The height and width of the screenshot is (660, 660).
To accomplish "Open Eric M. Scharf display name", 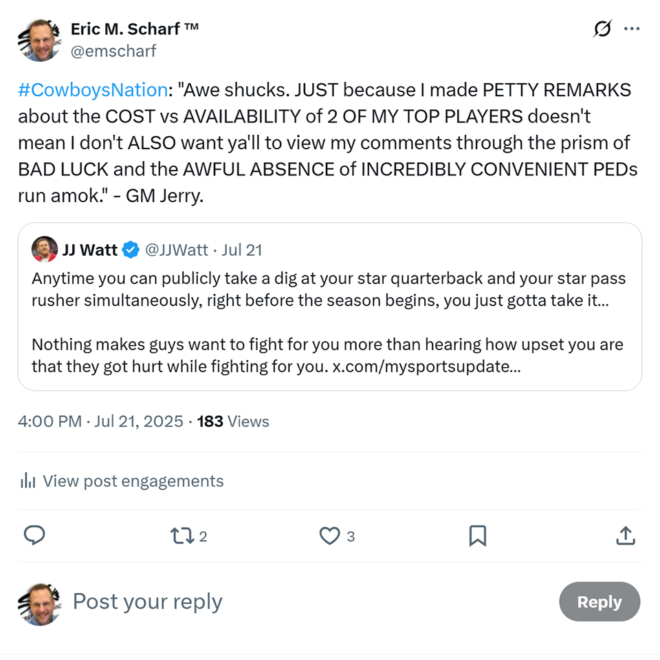I will point(135,29).
